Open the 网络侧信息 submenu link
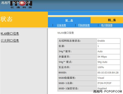Image resolution: width=123 pixels, height=94 pixels. (84, 25)
